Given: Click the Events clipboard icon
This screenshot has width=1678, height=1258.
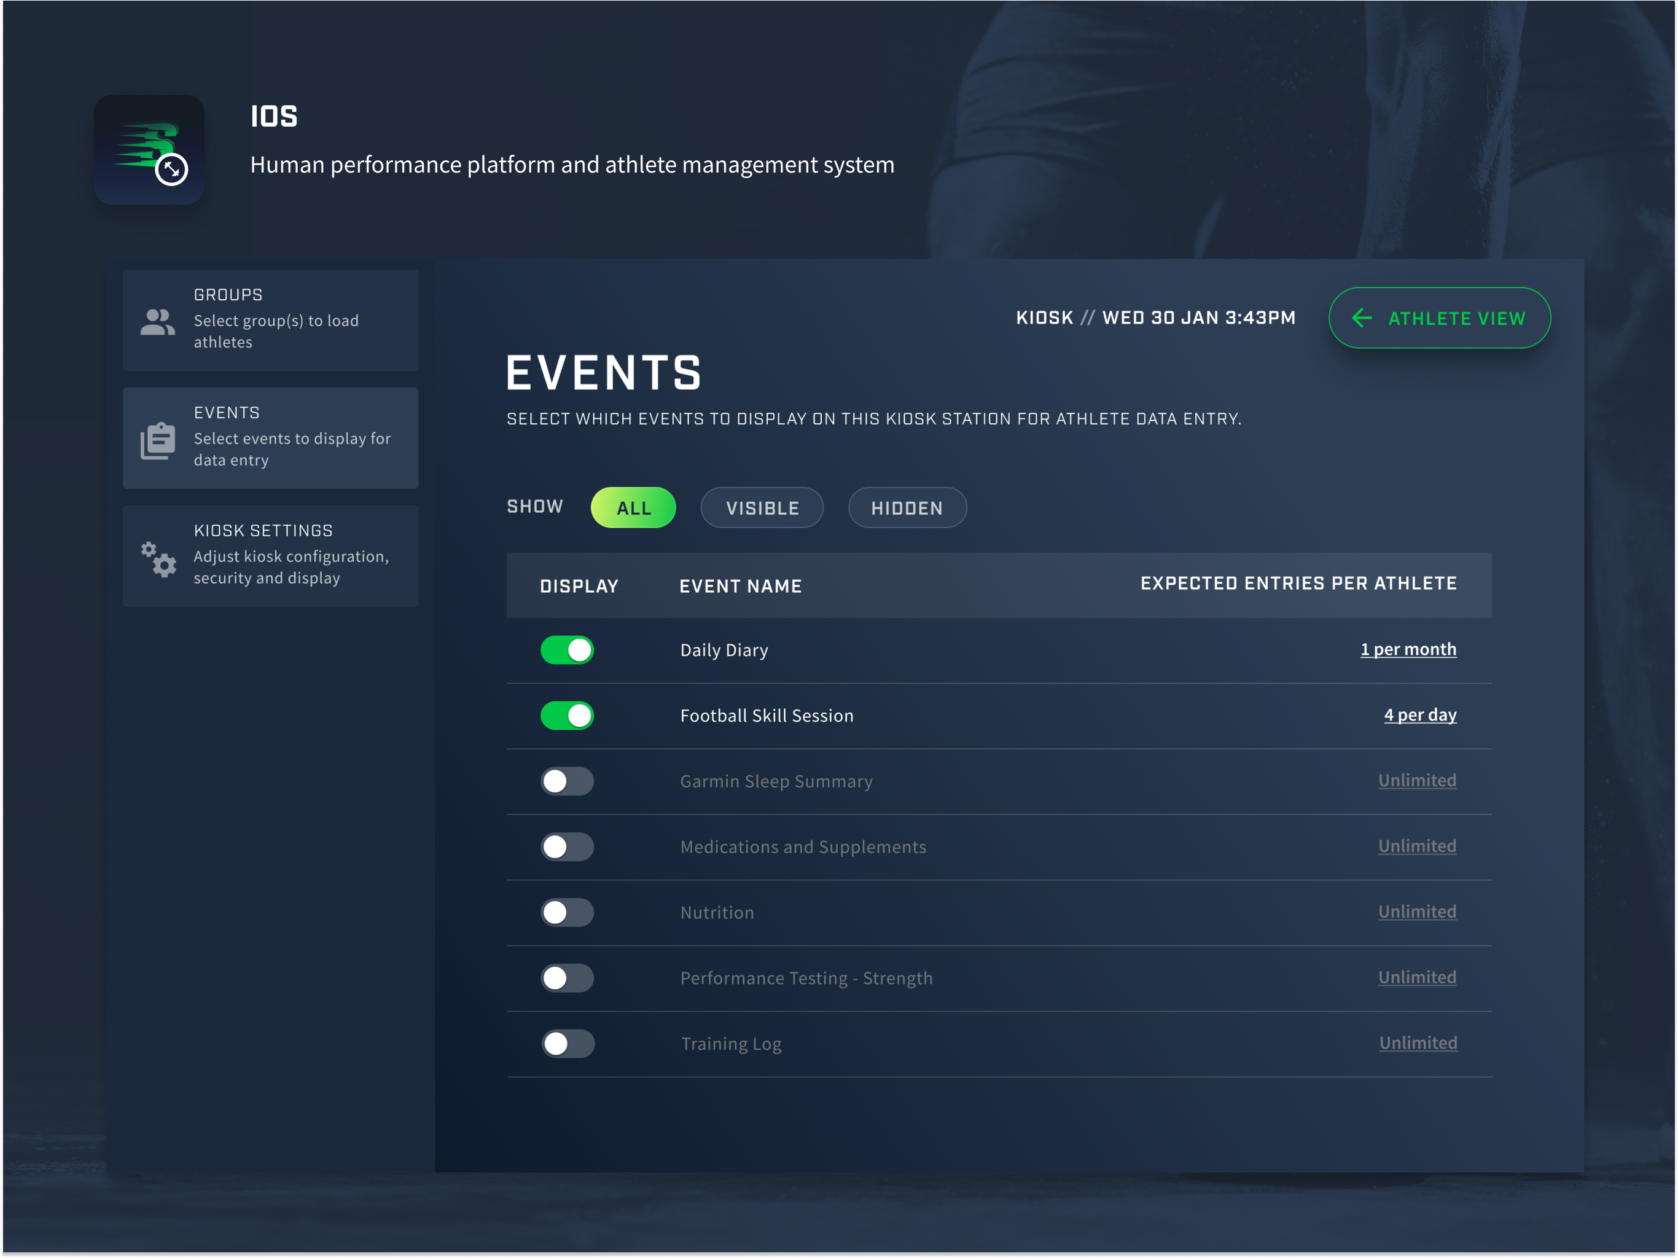Looking at the screenshot, I should pyautogui.click(x=158, y=440).
